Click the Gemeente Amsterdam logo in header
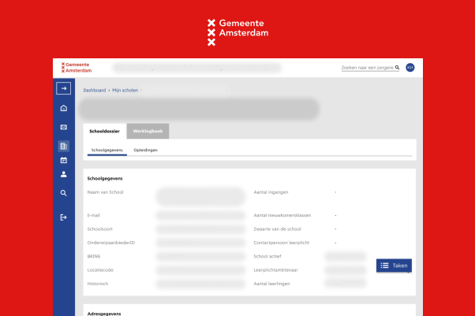This screenshot has height=316, width=475. tap(76, 68)
